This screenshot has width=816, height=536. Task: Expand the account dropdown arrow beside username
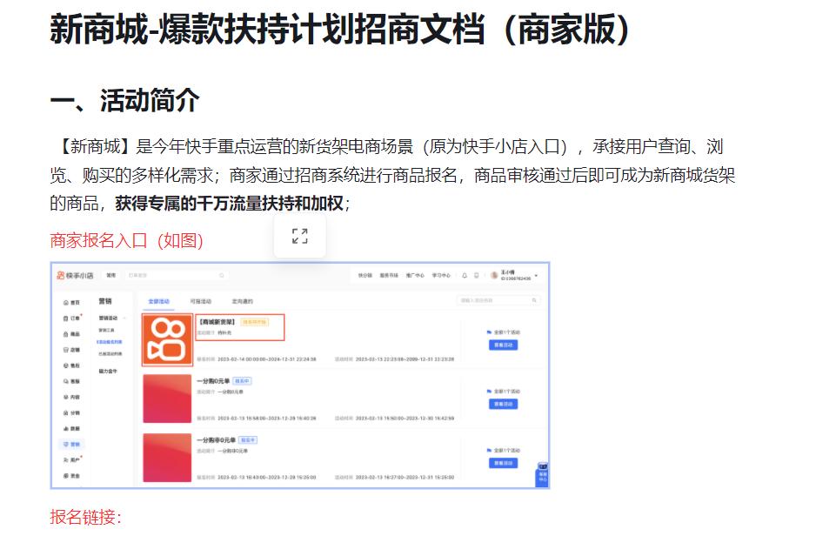pos(536,275)
